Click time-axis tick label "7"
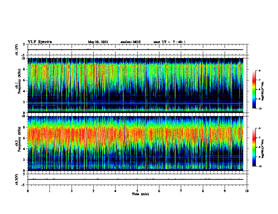The height and width of the screenshot is (214, 278). pos(181,191)
